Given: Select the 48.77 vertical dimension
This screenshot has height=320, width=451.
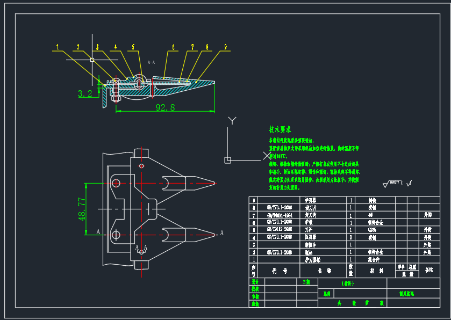Looking at the screenshot, I should (82, 209).
